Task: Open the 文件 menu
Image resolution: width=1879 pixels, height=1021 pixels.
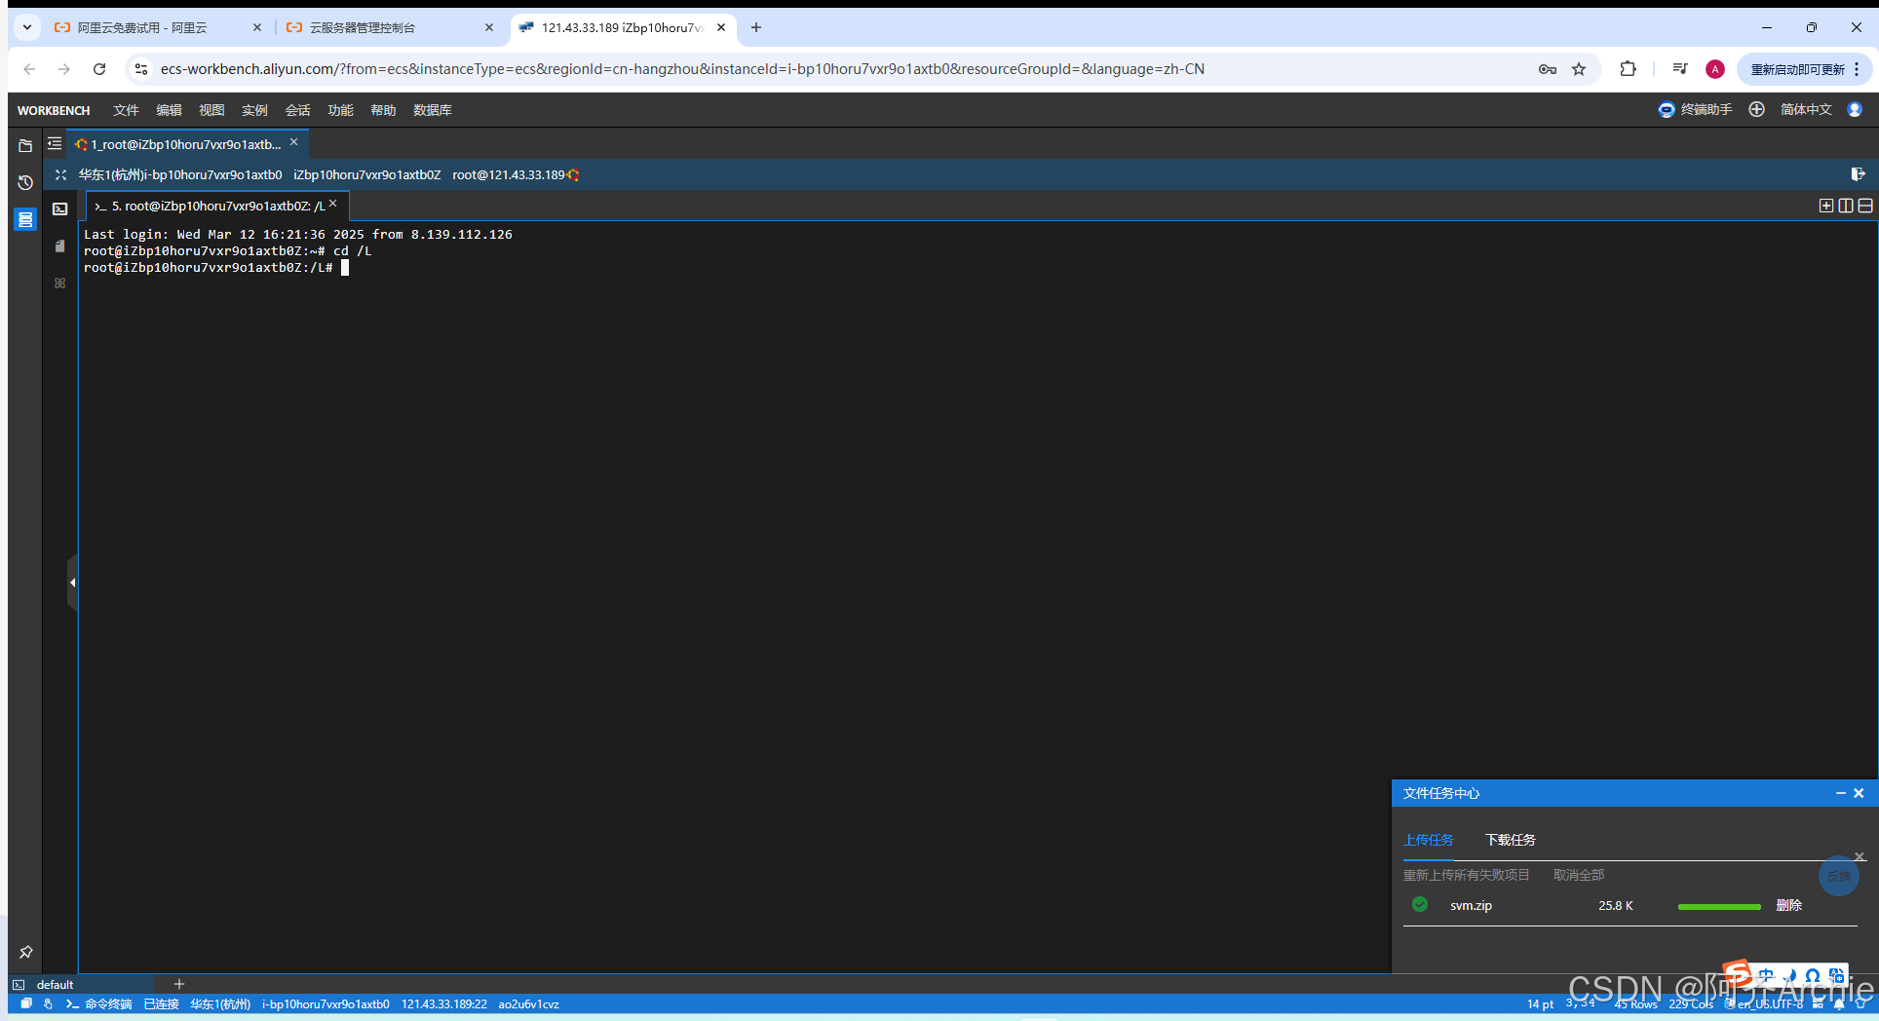Action: coord(126,110)
